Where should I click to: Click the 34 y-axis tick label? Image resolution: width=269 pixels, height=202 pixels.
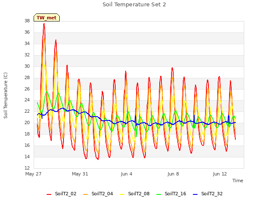[27, 44]
